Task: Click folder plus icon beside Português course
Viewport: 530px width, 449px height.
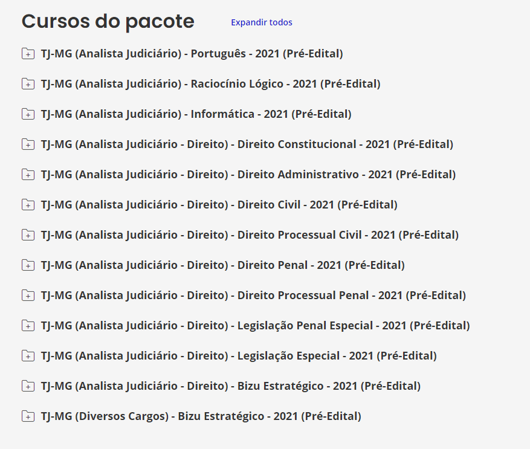Action: point(28,54)
